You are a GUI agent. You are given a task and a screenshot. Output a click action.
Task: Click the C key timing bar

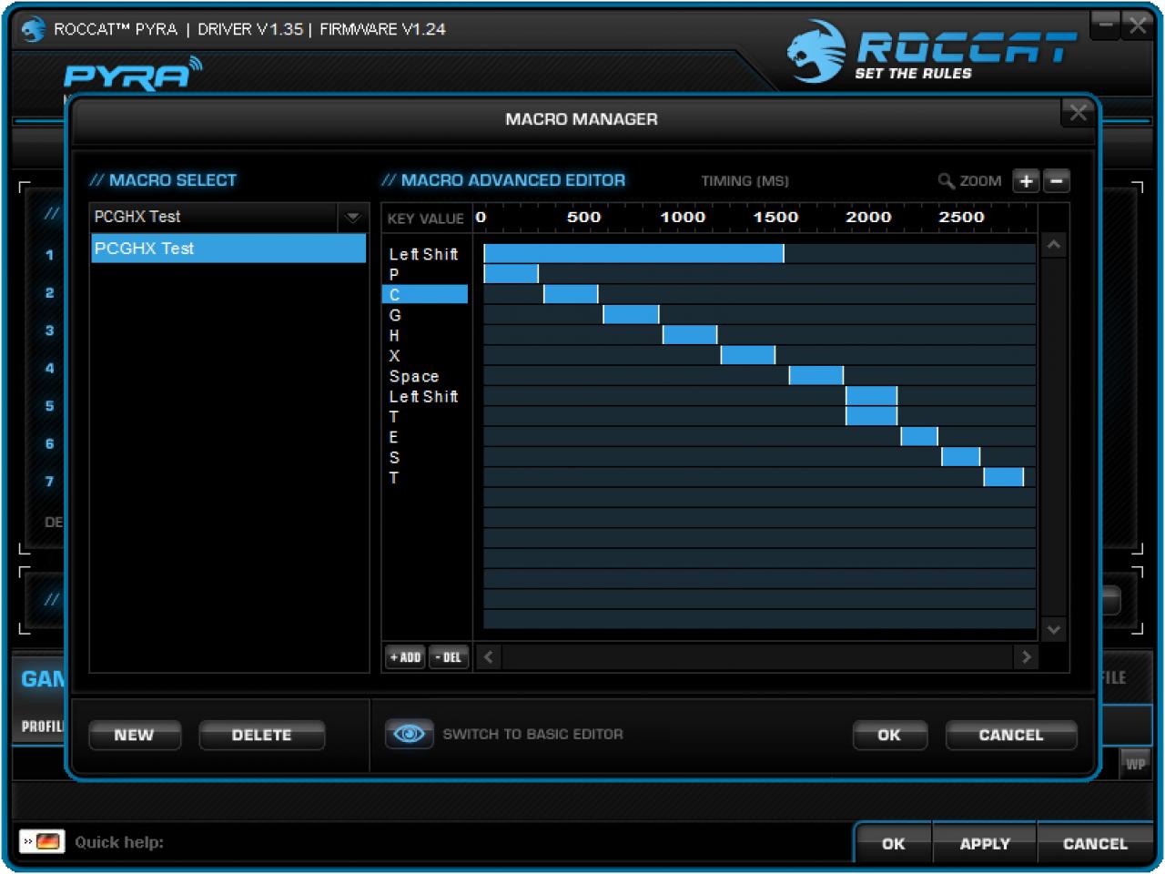tap(571, 293)
